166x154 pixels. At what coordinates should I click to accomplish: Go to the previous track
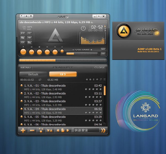point(47,52)
